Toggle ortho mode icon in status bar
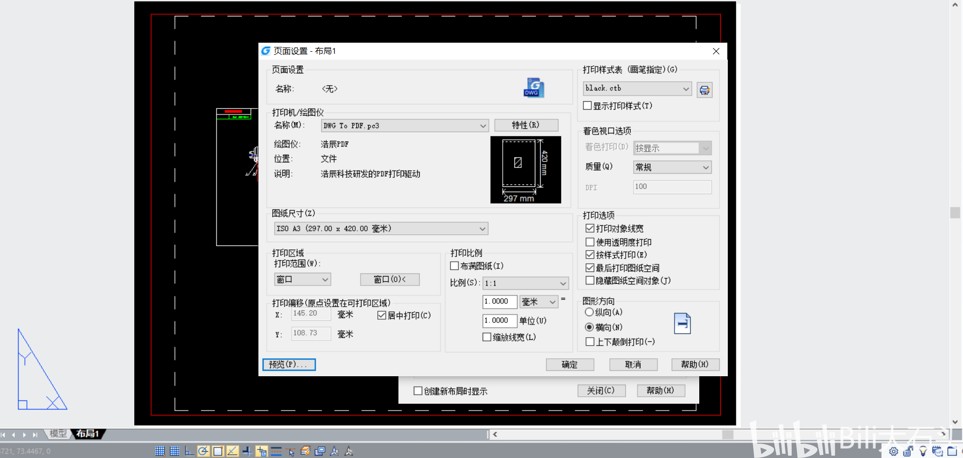The image size is (963, 458). [x=189, y=451]
